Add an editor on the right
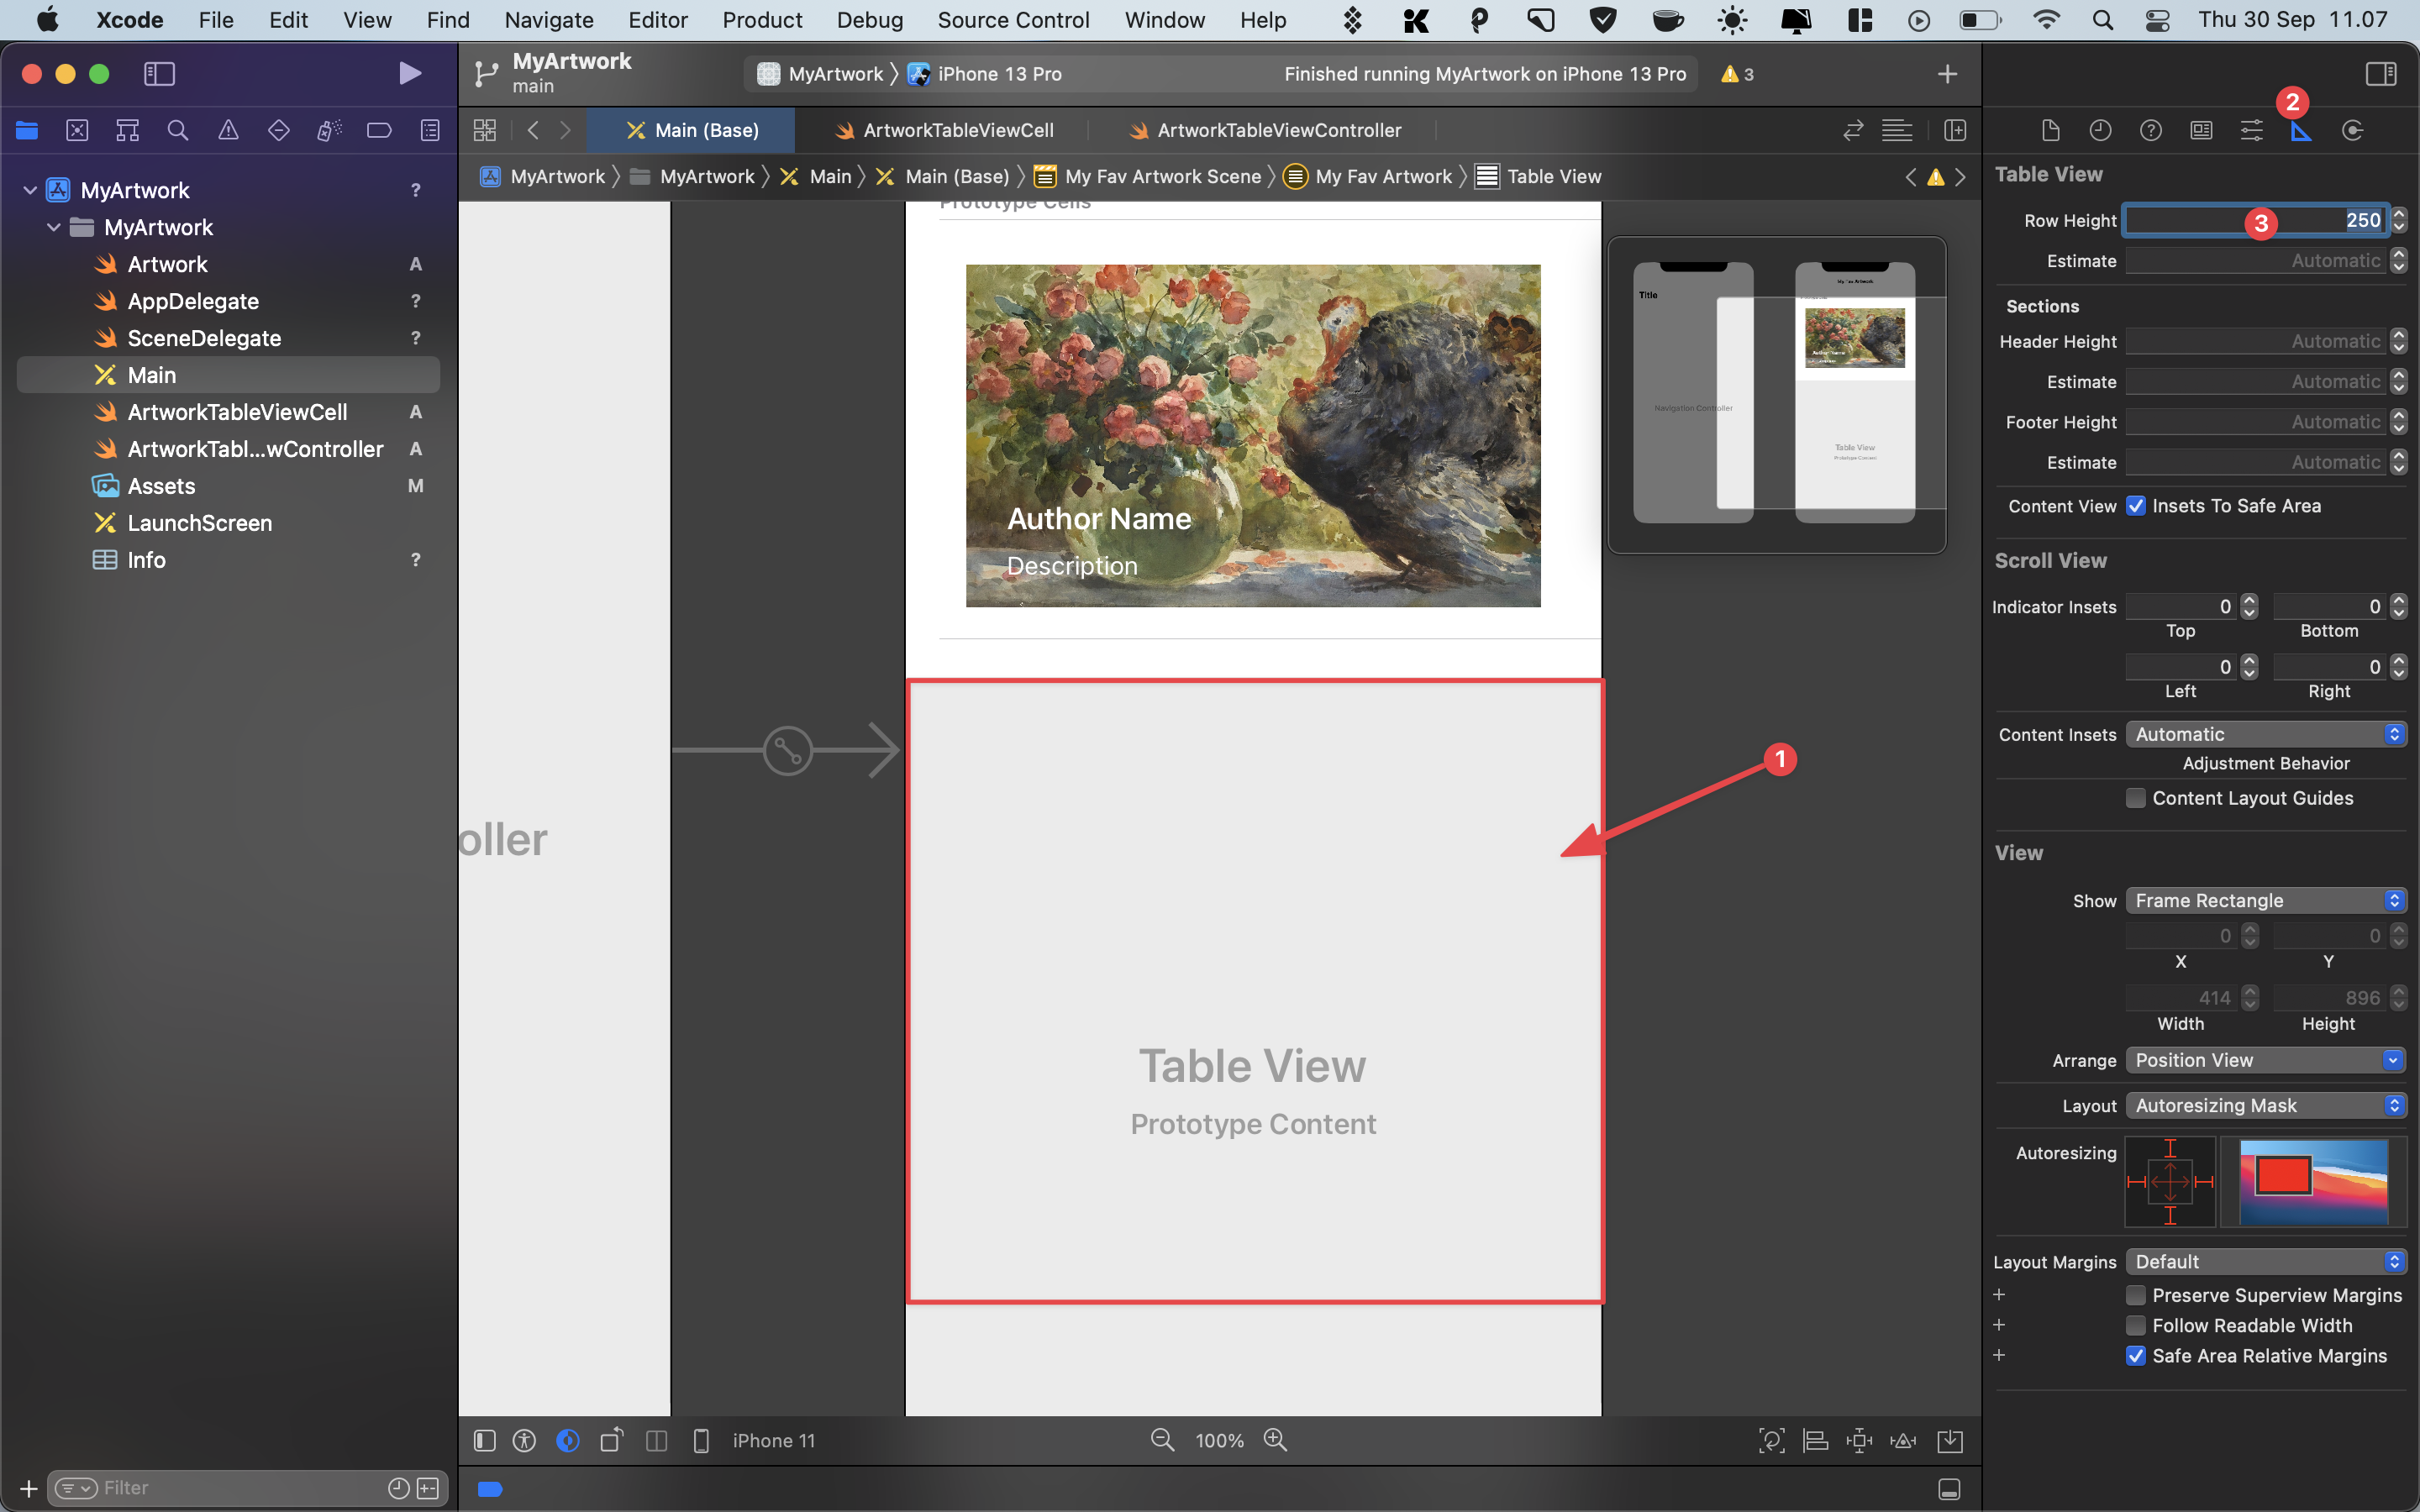Screen dimensions: 2420x1512 1955,130
